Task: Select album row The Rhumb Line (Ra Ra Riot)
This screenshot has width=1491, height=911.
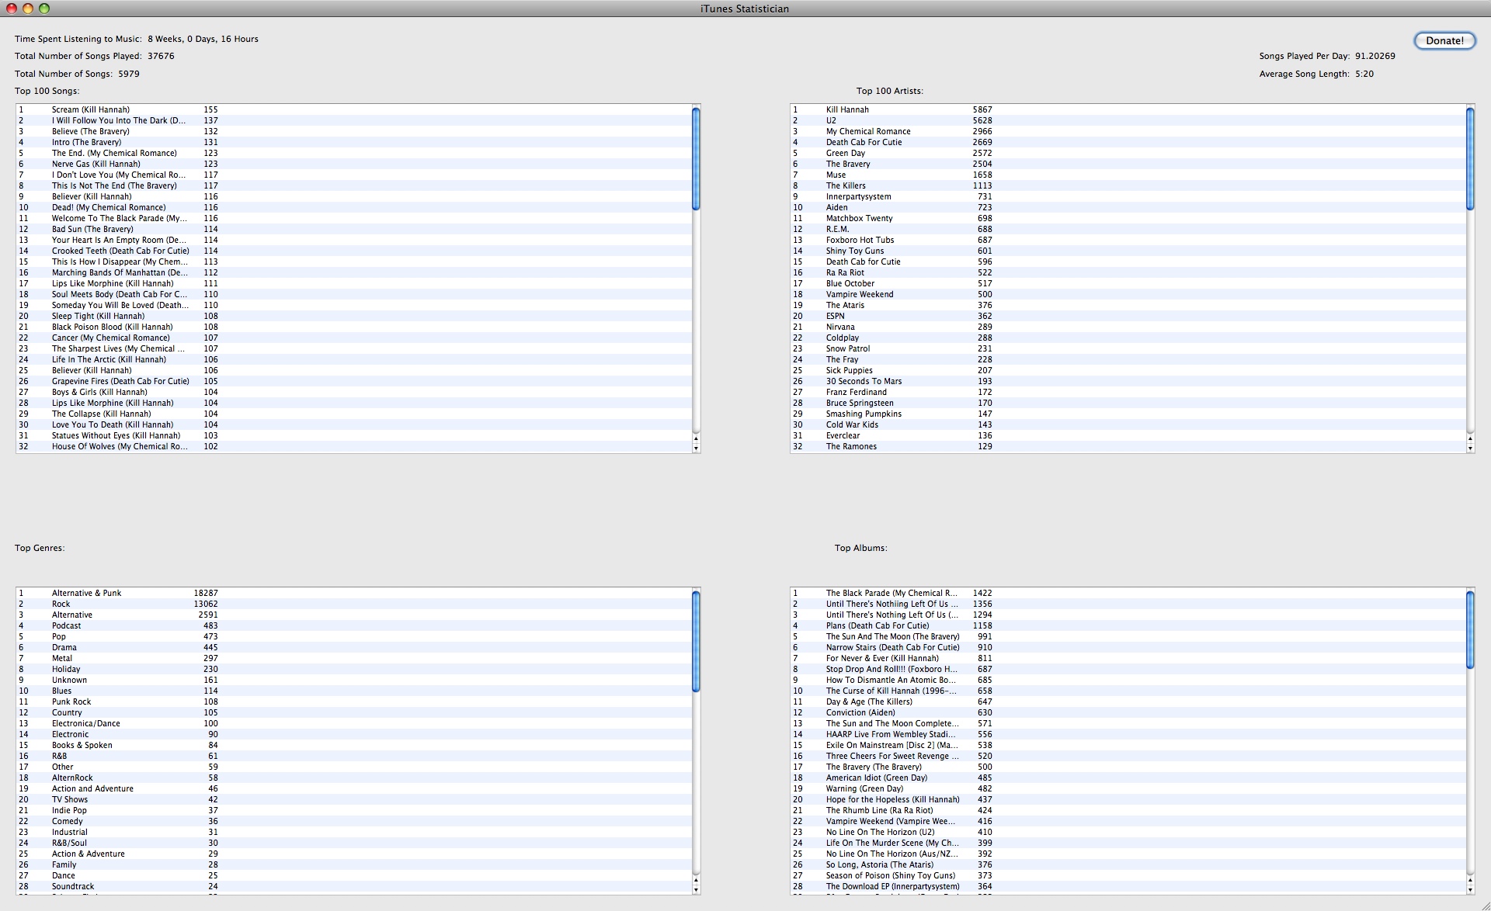Action: point(1128,810)
